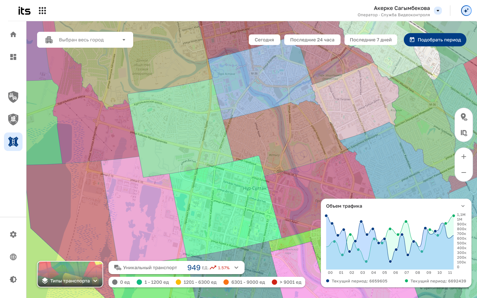Screen dimensions: 477x298
Task: Select the Последние 24 часа tab
Action: pos(312,40)
